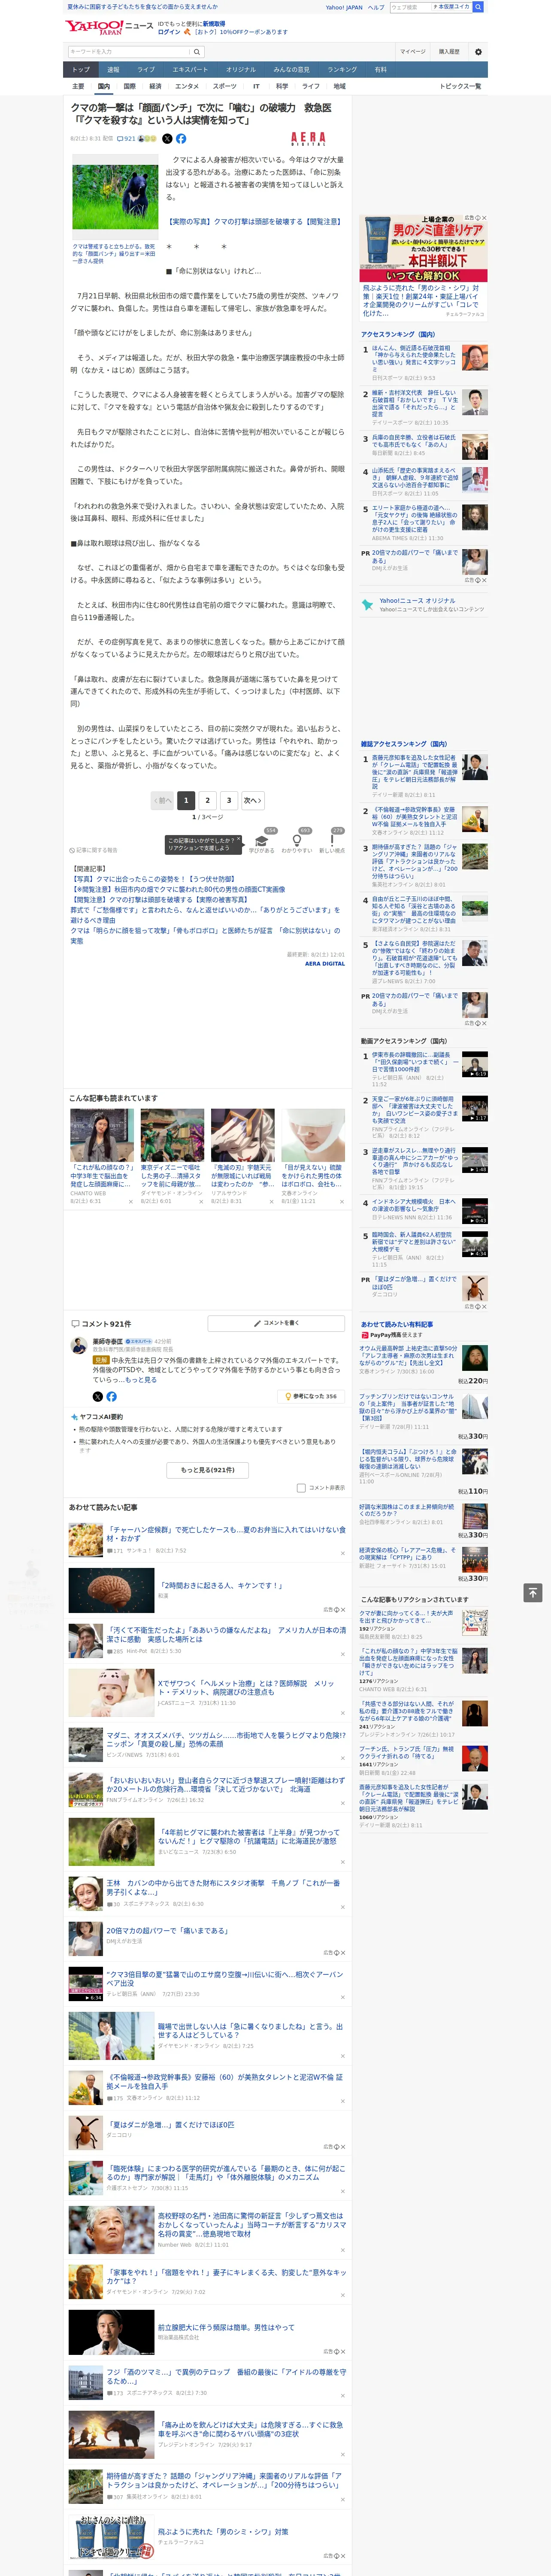Open 「チャーハン症候群」 recommended article

click(x=226, y=1533)
